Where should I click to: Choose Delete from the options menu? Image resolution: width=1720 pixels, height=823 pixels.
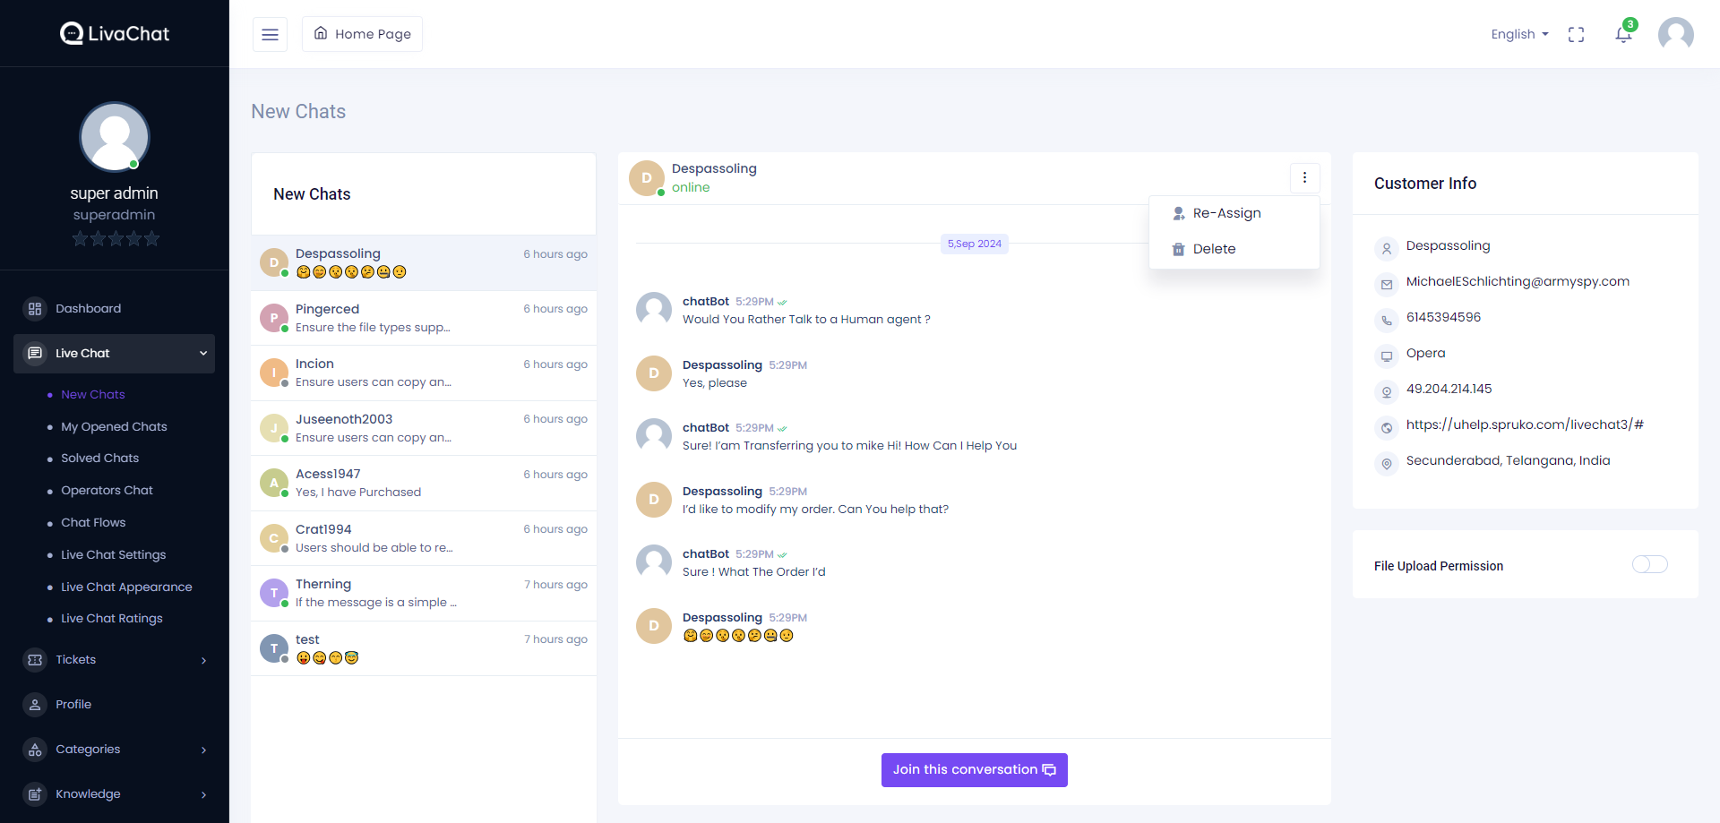1214,249
